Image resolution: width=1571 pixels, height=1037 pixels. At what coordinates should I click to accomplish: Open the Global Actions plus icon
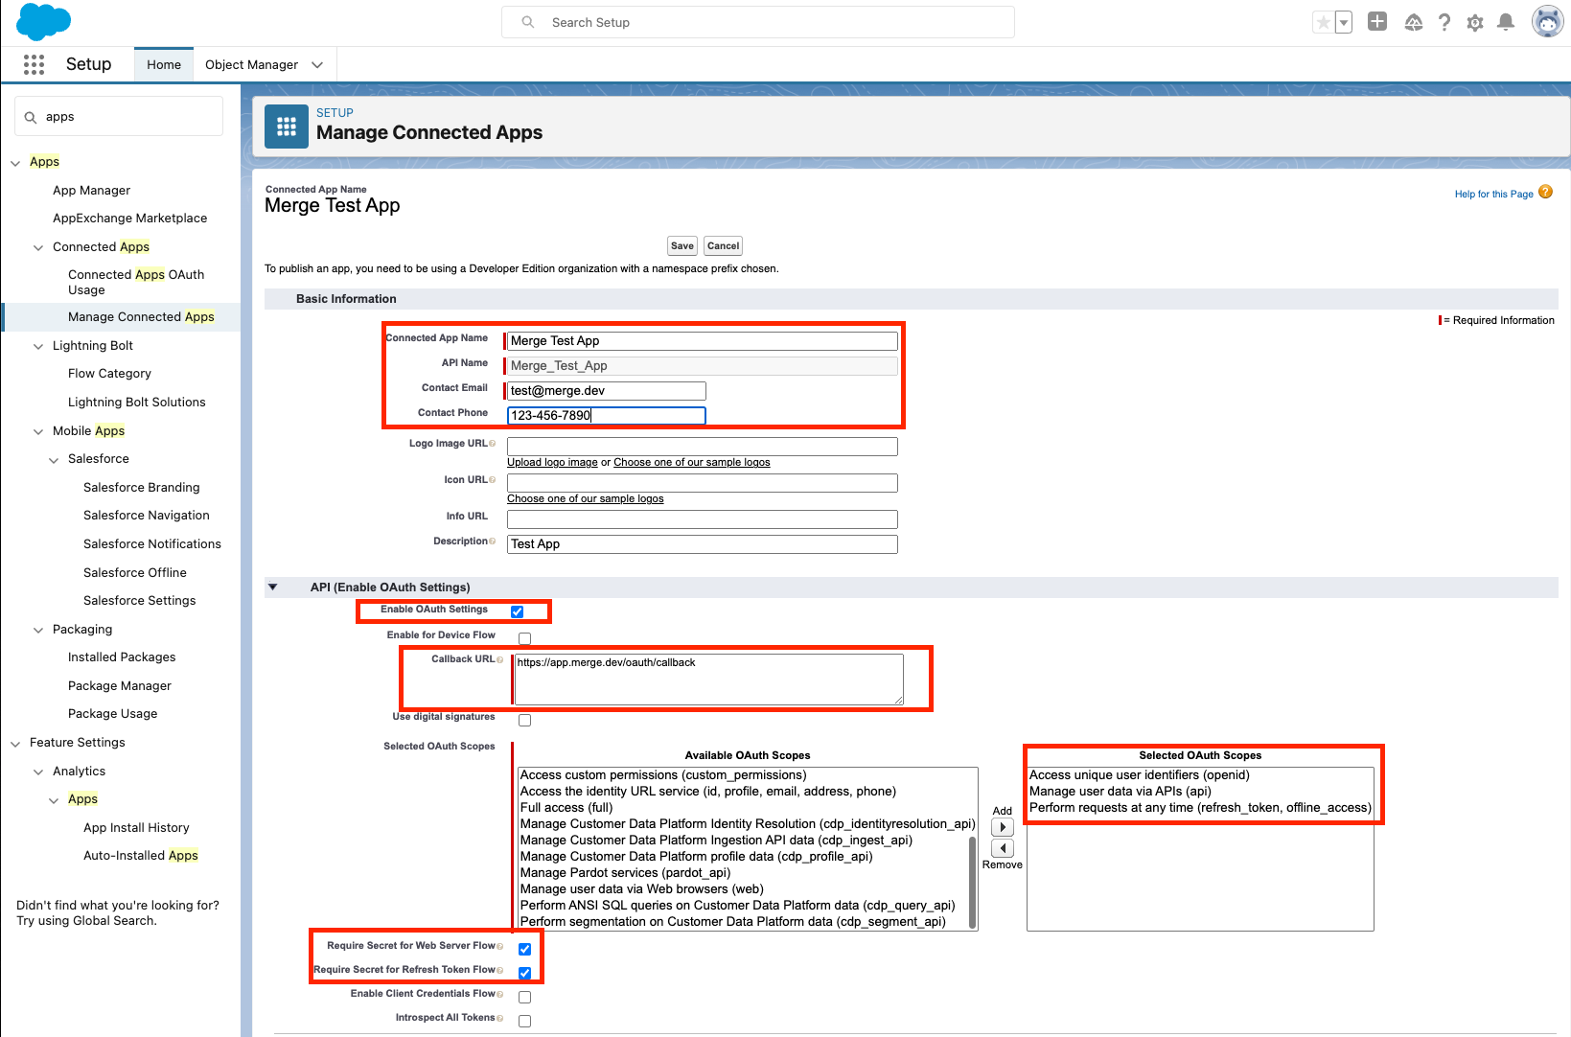point(1377,22)
